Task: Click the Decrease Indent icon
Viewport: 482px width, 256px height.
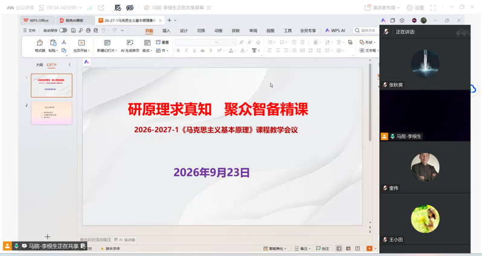Action: coord(294,42)
